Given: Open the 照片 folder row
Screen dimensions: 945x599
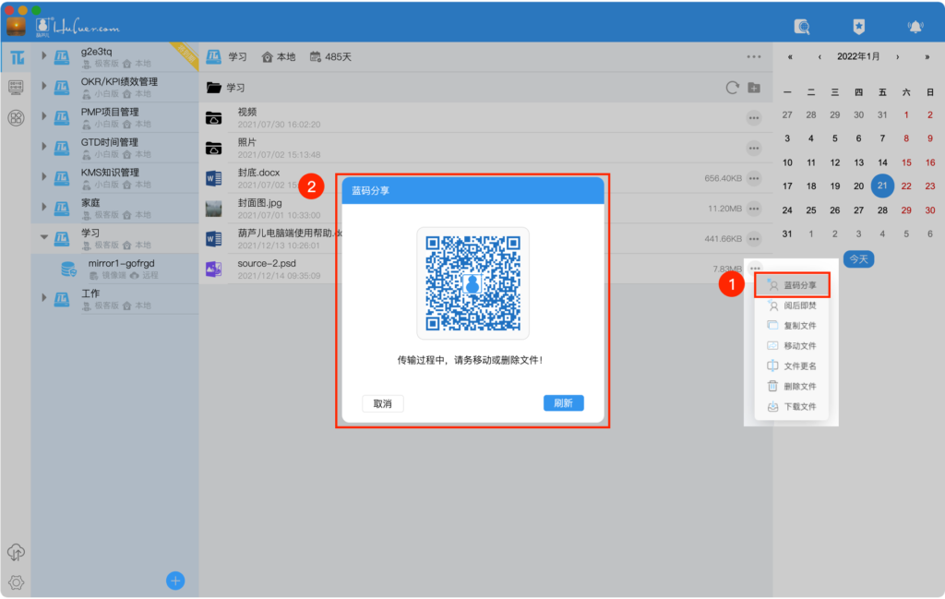Looking at the screenshot, I should pyautogui.click(x=485, y=149).
